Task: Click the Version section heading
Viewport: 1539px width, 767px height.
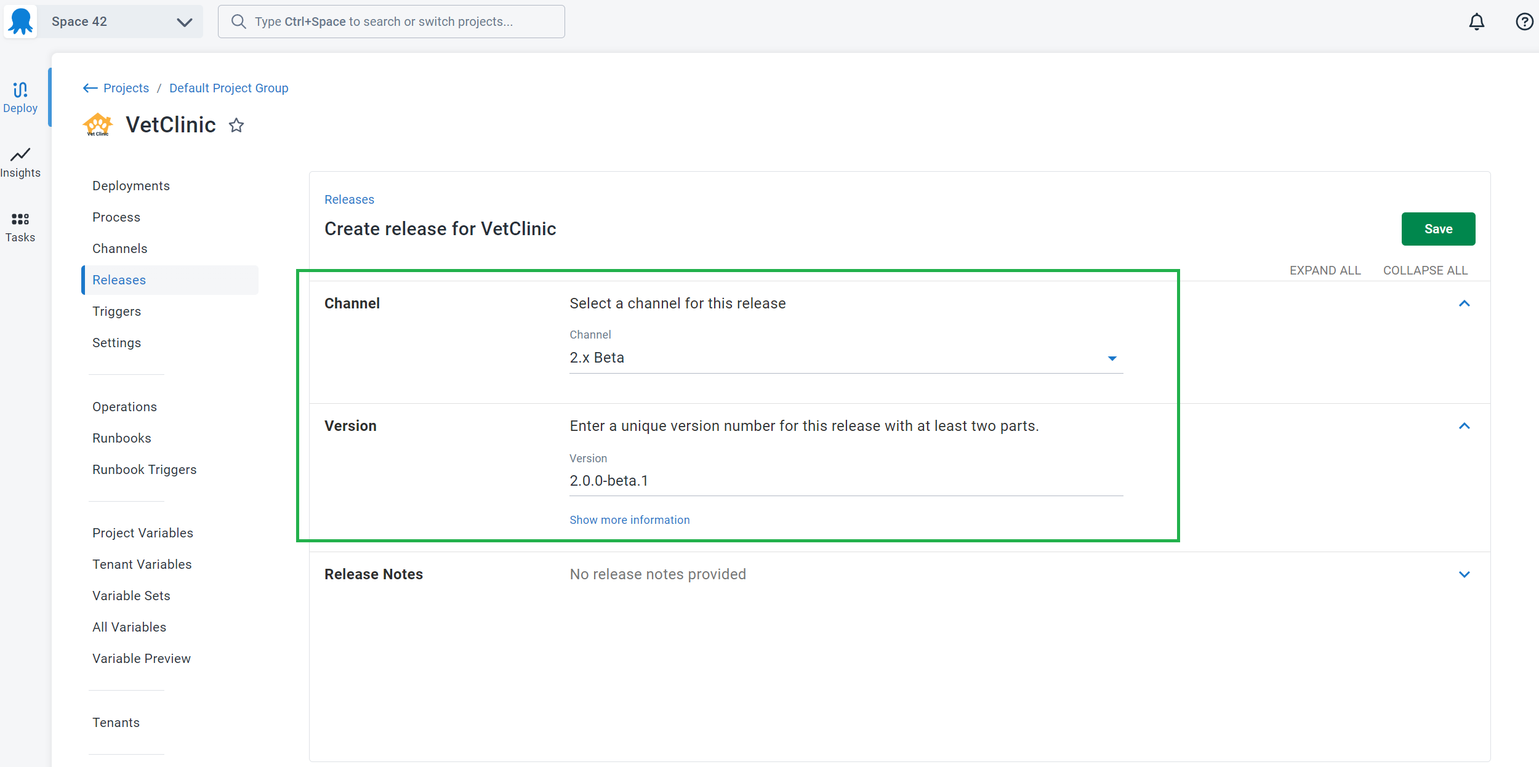Action: click(350, 426)
